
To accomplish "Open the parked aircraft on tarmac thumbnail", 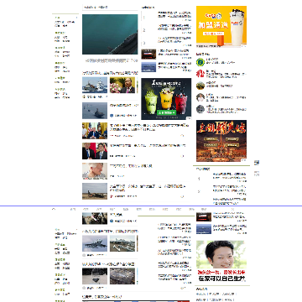I will coord(122,243).
